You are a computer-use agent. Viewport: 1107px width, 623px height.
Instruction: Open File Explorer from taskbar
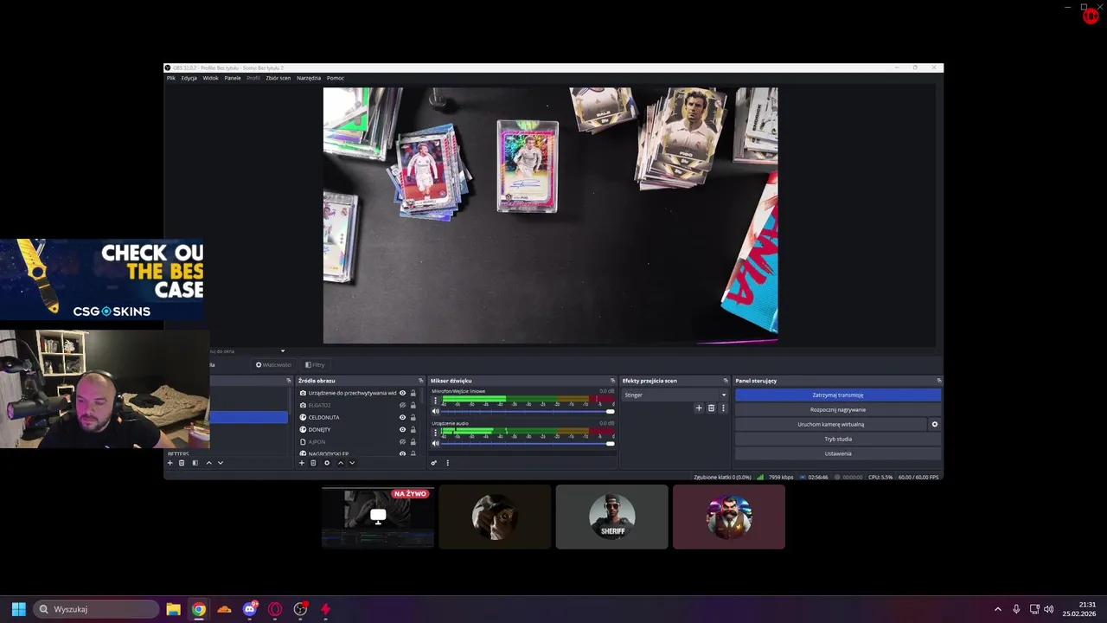coord(173,609)
